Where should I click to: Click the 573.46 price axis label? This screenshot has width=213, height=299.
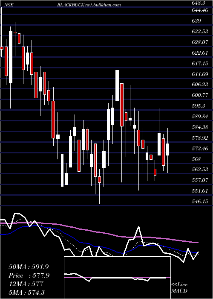coord(200,148)
